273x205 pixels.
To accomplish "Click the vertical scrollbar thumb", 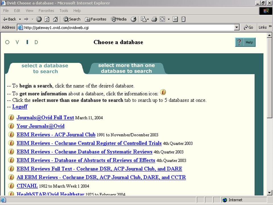I will 269,78.
